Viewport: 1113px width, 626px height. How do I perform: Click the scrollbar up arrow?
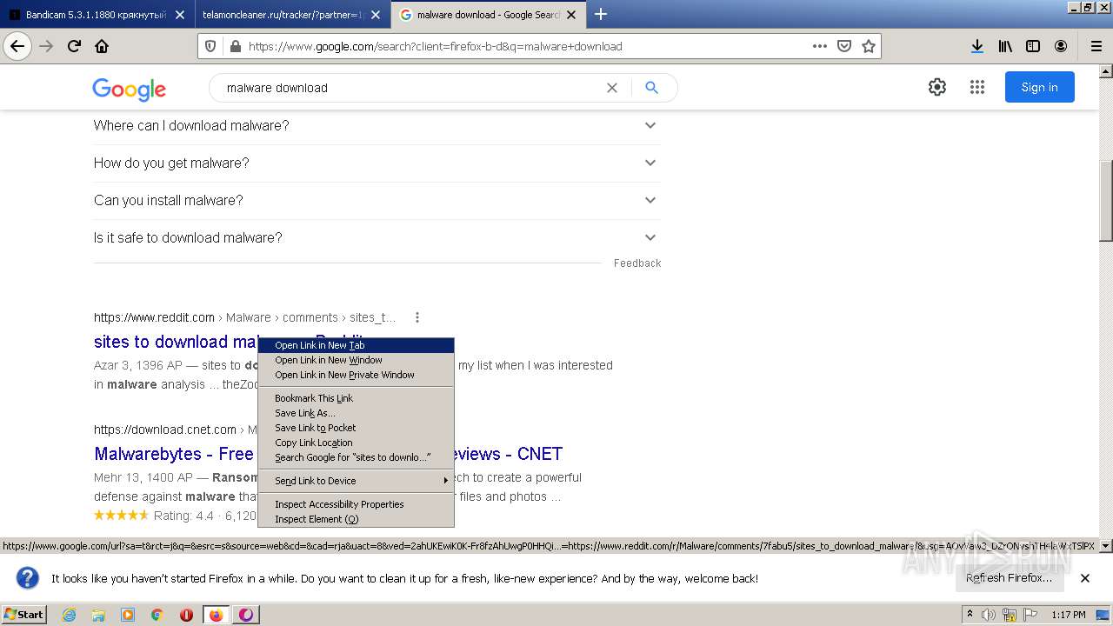click(1106, 71)
